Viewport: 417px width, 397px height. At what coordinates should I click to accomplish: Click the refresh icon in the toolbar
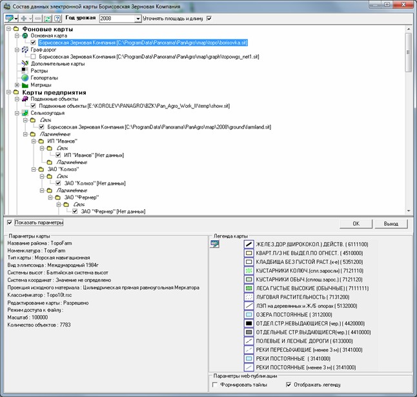[x=48, y=19]
